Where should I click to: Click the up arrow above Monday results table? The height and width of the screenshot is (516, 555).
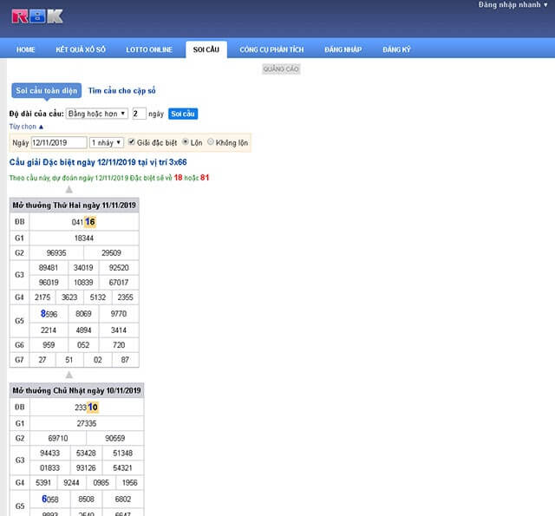[69, 189]
